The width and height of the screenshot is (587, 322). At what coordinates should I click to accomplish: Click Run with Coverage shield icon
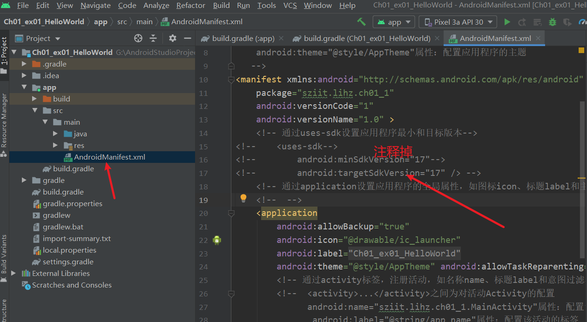pyautogui.click(x=567, y=22)
